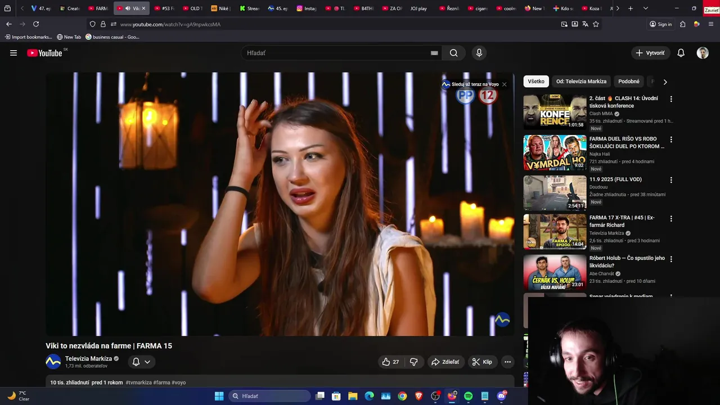Image resolution: width=720 pixels, height=405 pixels.
Task: Click the Klip clip button
Action: point(482,362)
